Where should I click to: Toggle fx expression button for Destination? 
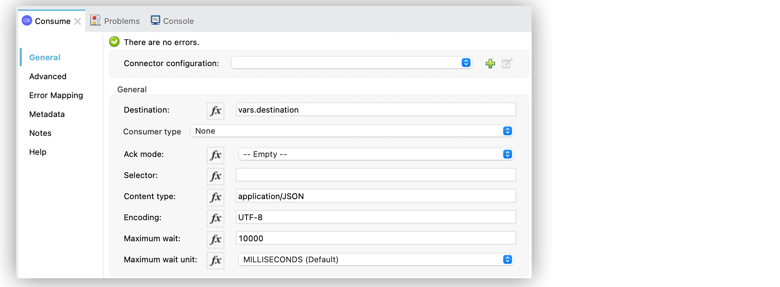point(216,111)
